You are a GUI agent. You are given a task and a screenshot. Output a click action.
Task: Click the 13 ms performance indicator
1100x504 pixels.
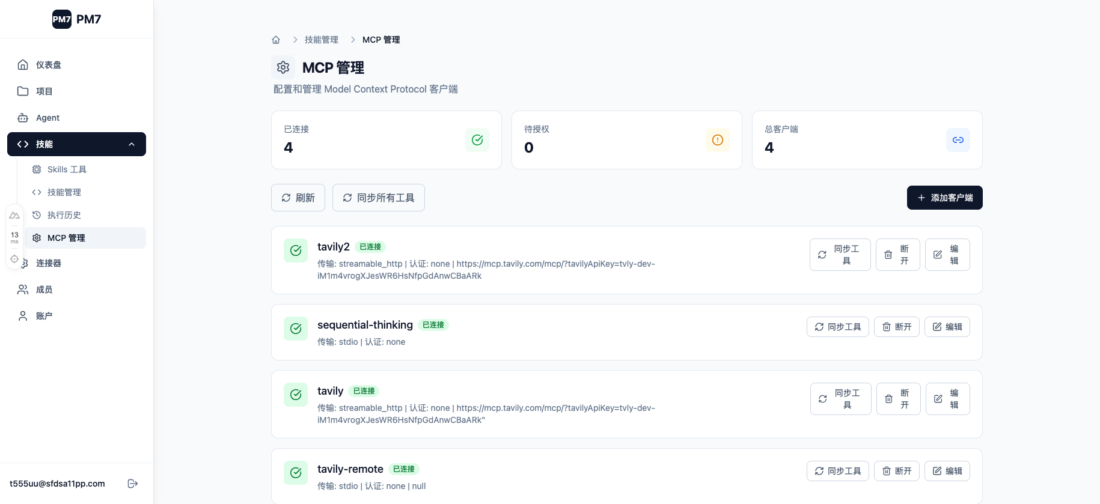tap(14, 237)
